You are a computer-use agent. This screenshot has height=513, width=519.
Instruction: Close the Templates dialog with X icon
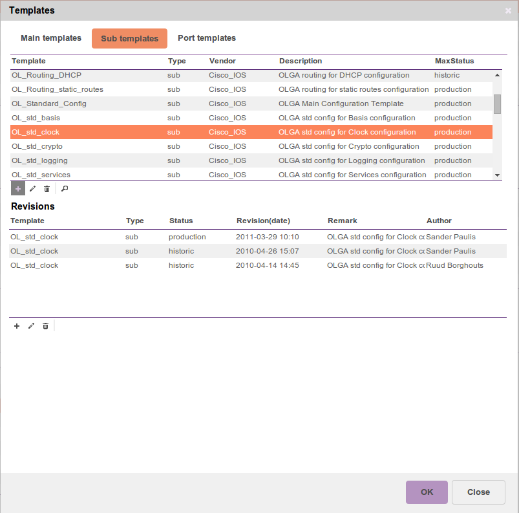click(508, 11)
